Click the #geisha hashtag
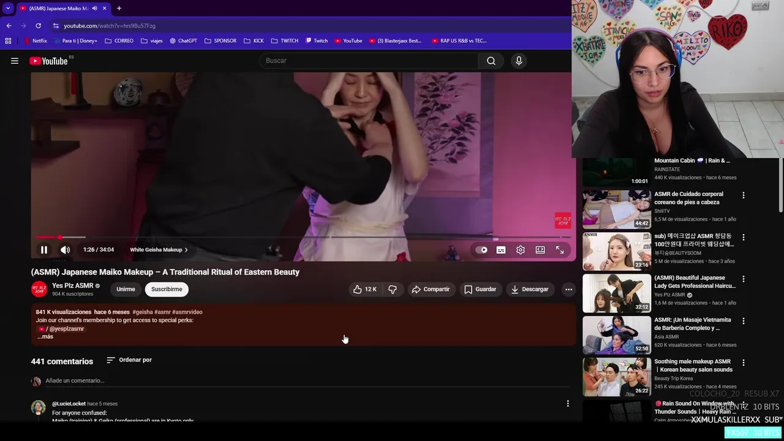 (x=142, y=312)
